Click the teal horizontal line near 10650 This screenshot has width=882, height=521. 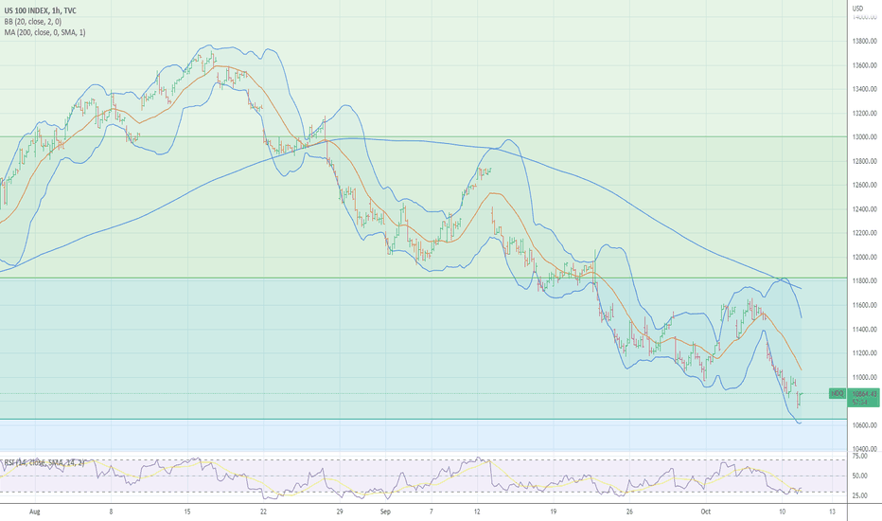(x=423, y=419)
